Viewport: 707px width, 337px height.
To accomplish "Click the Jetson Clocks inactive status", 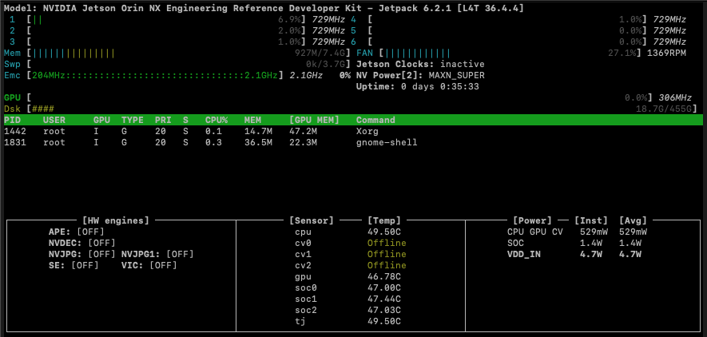I will point(420,64).
